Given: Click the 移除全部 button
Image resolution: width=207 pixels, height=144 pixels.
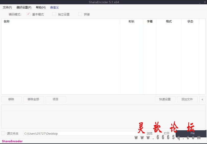Looking at the screenshot, I should (33, 99).
